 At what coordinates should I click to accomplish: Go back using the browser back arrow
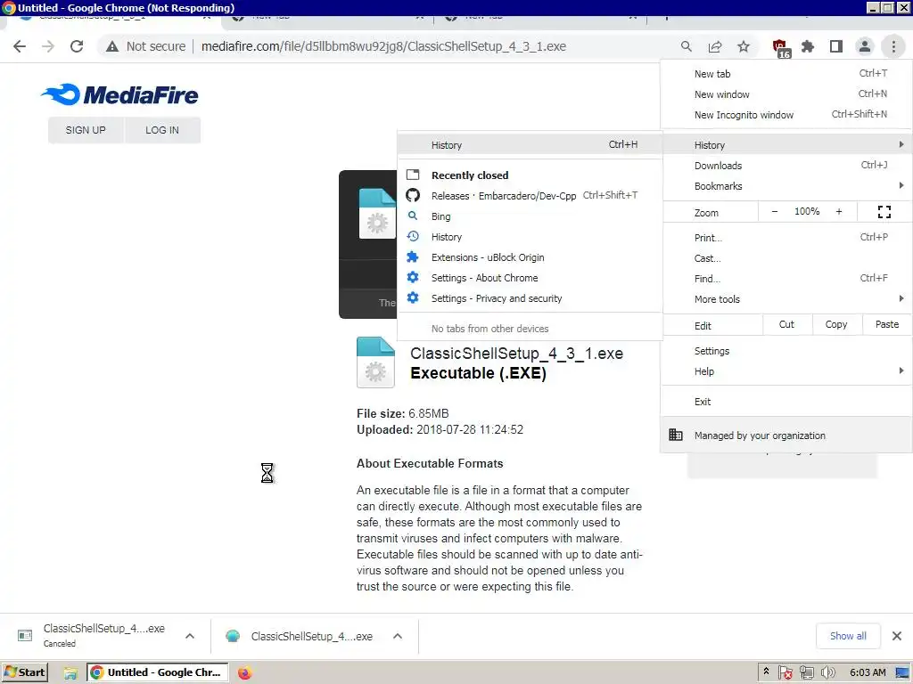pos(20,46)
